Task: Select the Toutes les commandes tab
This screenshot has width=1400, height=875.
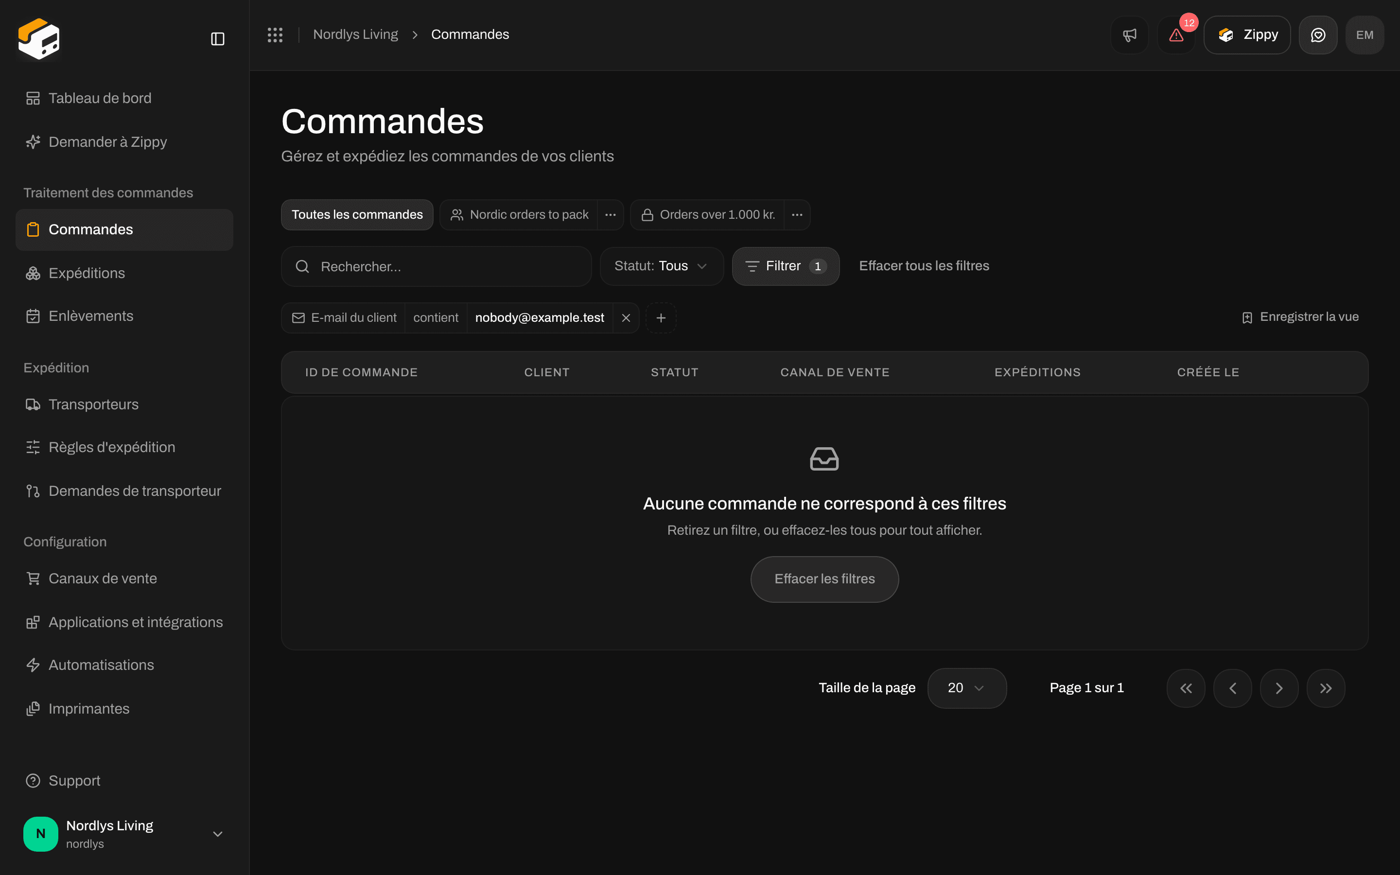Action: pyautogui.click(x=357, y=215)
